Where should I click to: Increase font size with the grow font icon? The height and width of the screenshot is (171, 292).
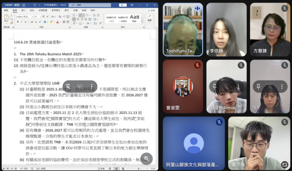pyautogui.click(x=43, y=17)
